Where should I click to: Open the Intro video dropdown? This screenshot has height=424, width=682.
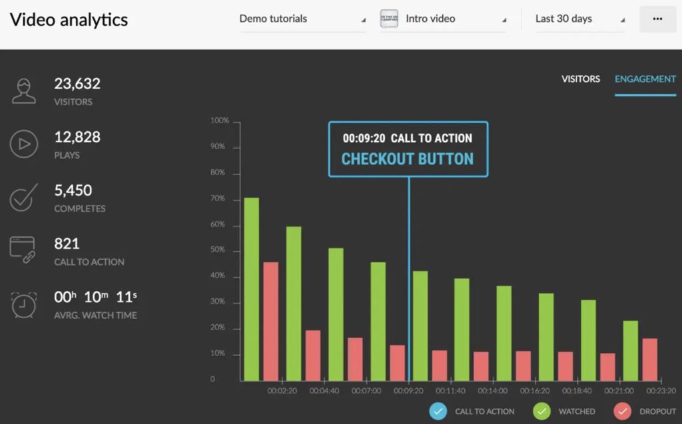click(x=443, y=19)
